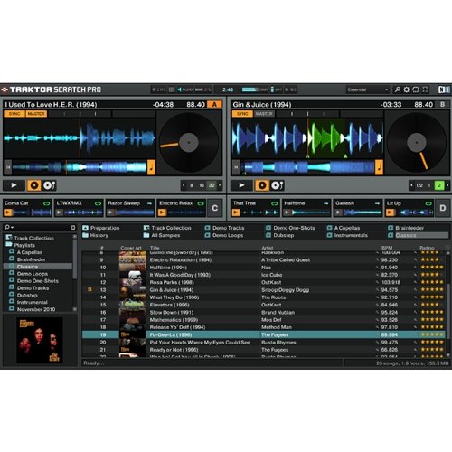
Task: Collapse the Playlists folder in tree
Action: click(x=8, y=244)
